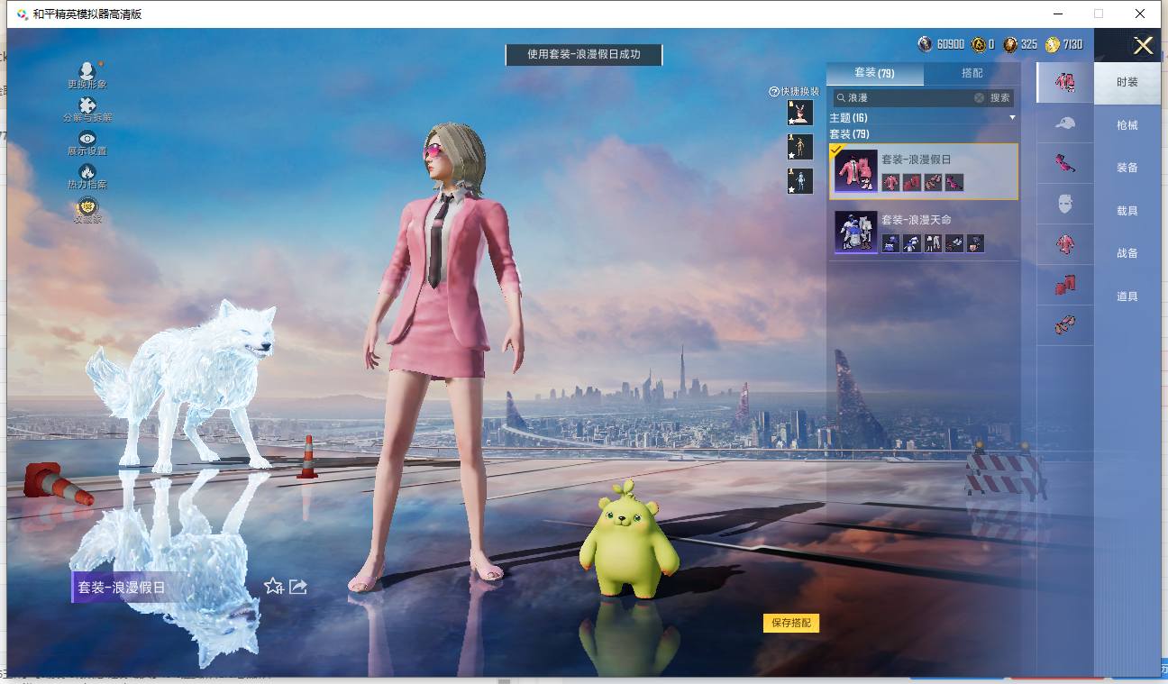This screenshot has width=1168, height=684.
Task: Click the 搜索 search button
Action: 1000,97
